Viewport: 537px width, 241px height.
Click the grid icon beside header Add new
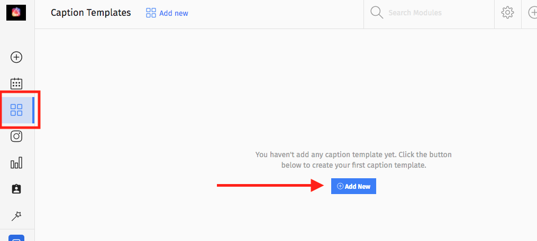pyautogui.click(x=151, y=13)
